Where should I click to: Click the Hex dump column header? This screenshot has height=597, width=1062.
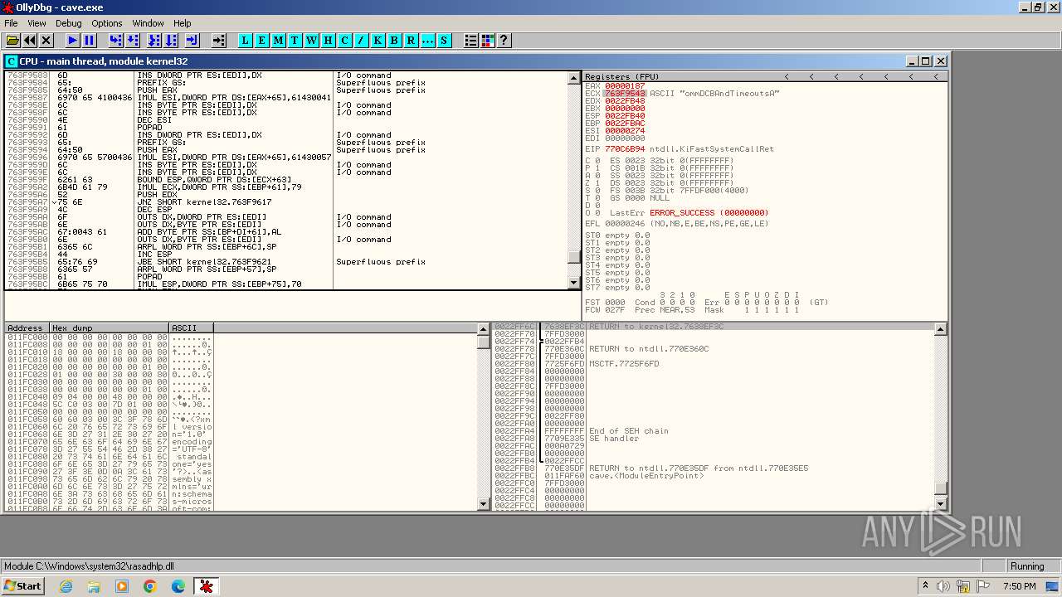tap(110, 328)
